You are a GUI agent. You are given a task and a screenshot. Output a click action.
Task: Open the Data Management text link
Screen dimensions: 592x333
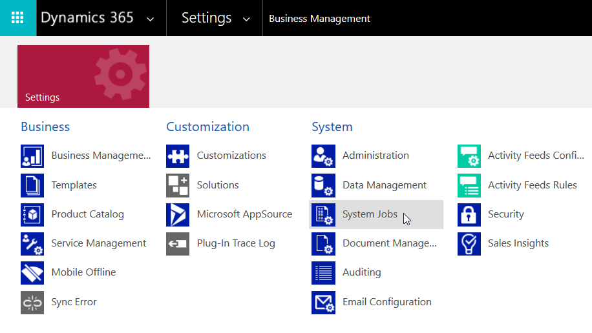[385, 185]
